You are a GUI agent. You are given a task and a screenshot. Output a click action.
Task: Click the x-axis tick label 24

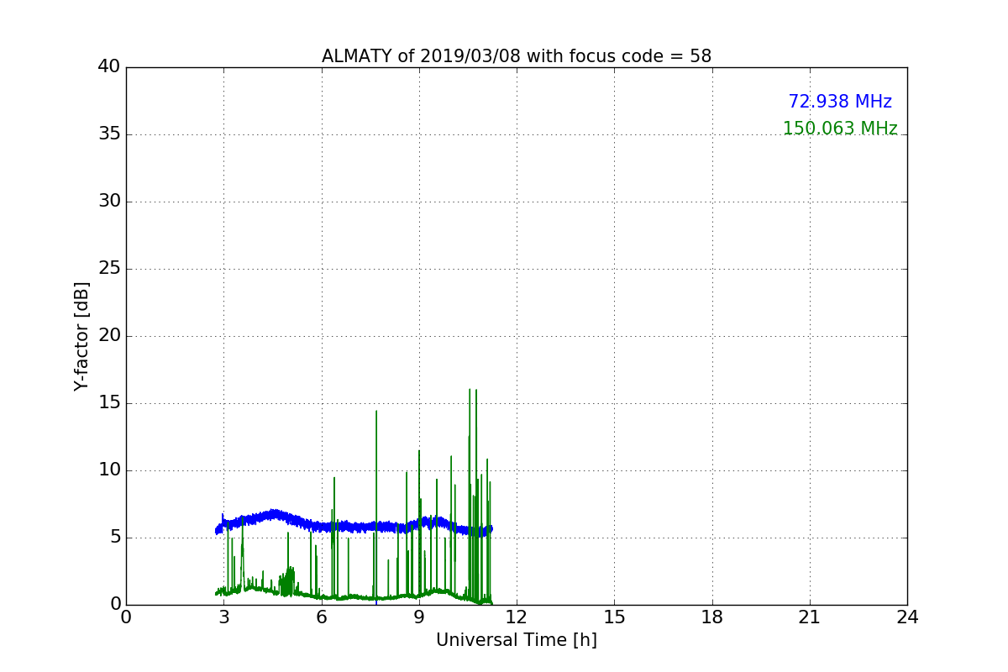pyautogui.click(x=907, y=617)
